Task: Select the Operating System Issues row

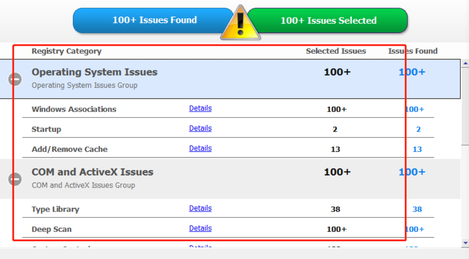Action: point(230,79)
